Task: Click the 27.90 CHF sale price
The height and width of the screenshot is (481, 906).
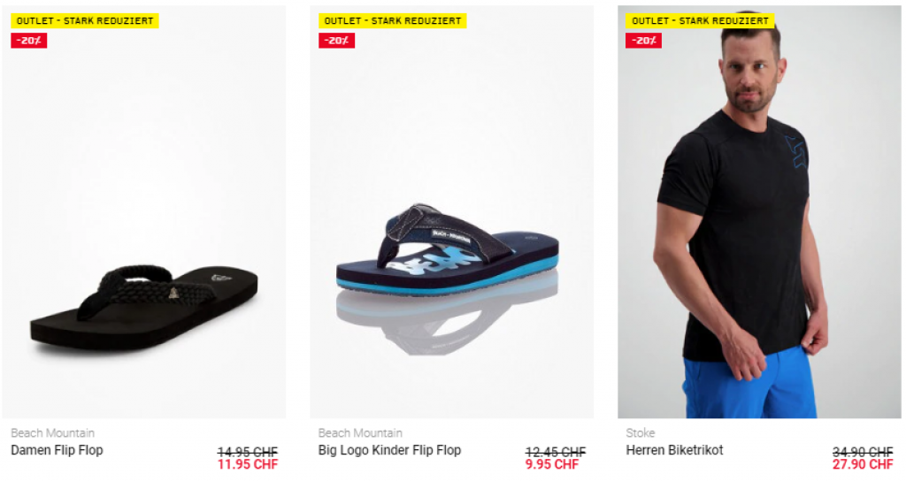Action: click(863, 464)
